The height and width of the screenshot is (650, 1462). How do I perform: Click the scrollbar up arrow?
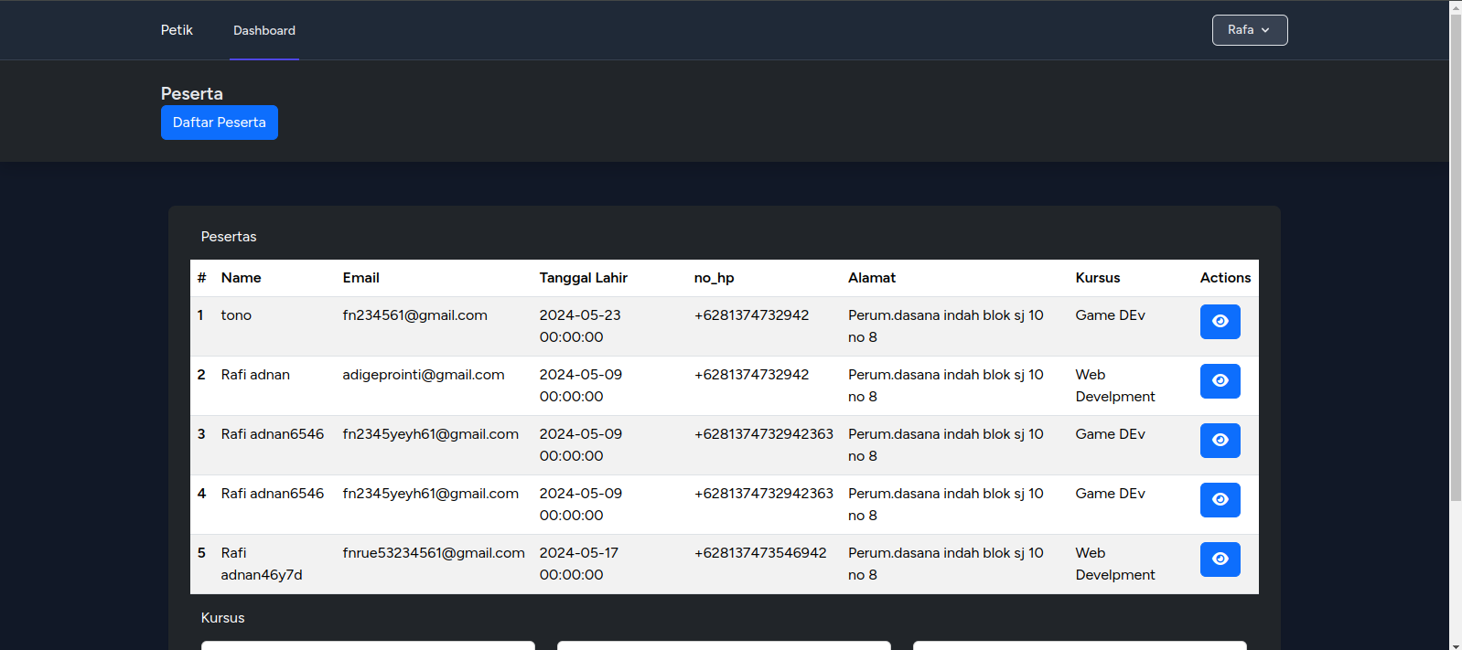[1456, 6]
